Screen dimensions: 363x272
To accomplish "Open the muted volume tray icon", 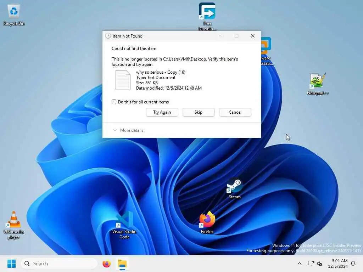I will [320, 263].
